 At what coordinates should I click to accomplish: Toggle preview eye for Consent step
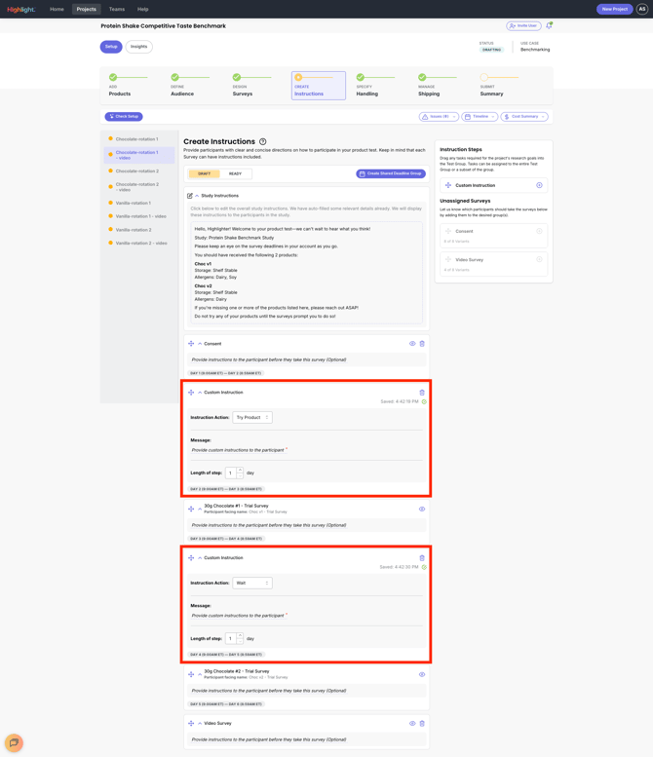[412, 344]
